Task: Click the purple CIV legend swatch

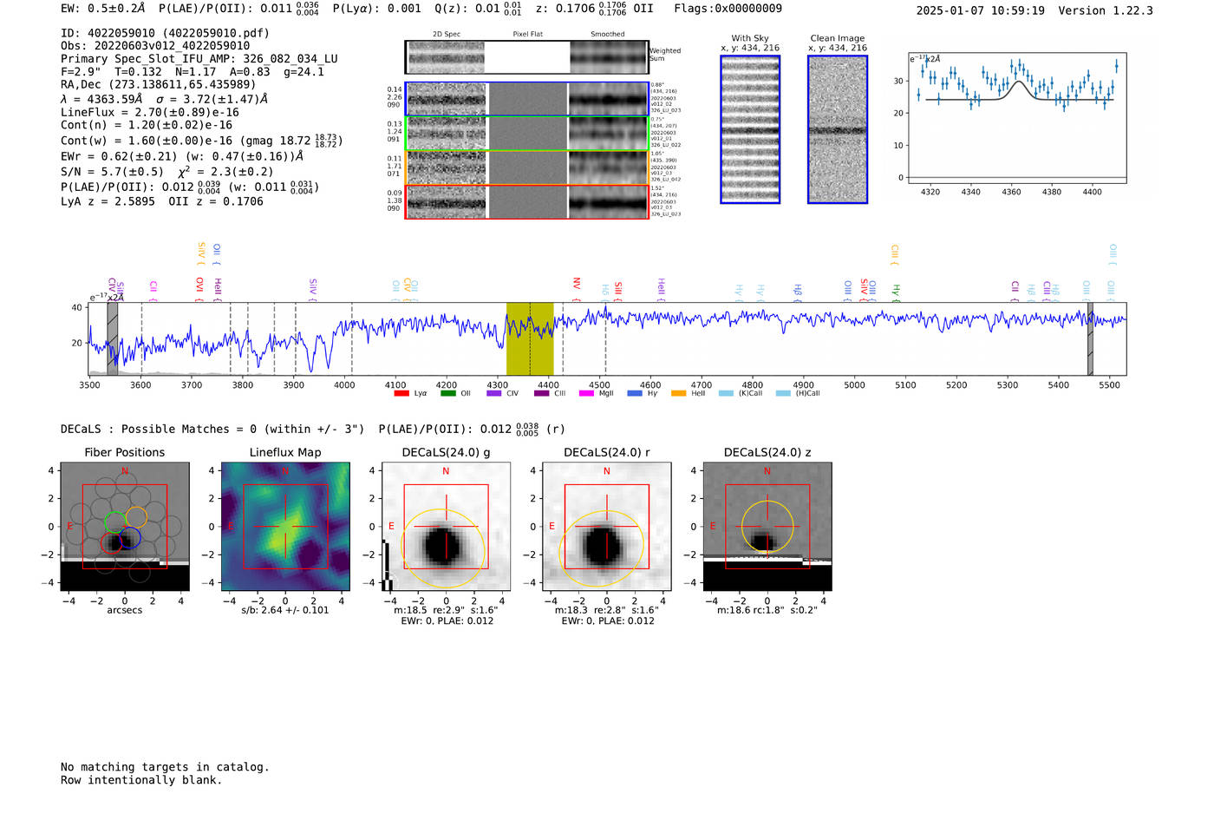Action: (494, 394)
